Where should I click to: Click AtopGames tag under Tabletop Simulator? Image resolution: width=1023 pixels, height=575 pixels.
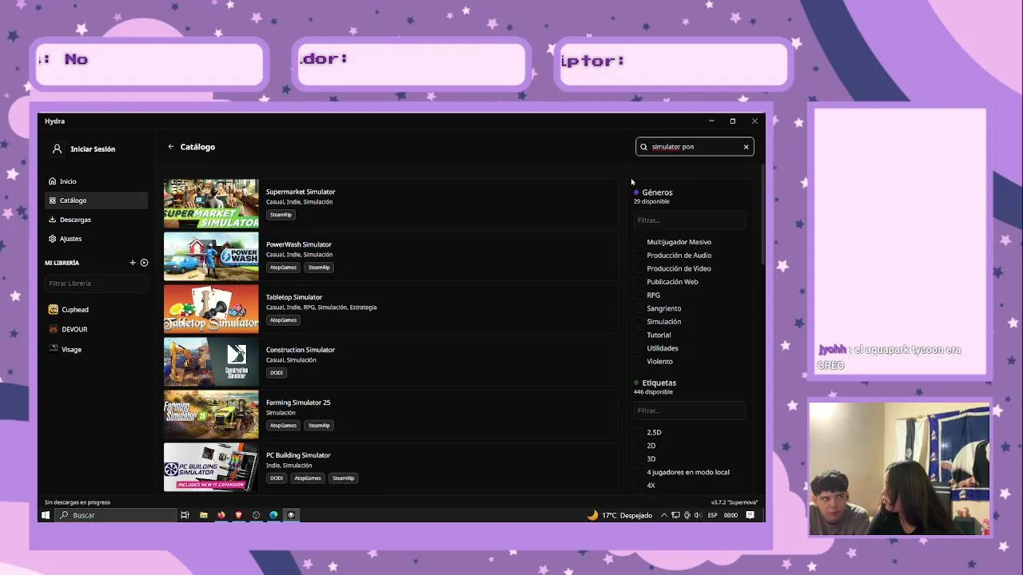[x=283, y=320]
